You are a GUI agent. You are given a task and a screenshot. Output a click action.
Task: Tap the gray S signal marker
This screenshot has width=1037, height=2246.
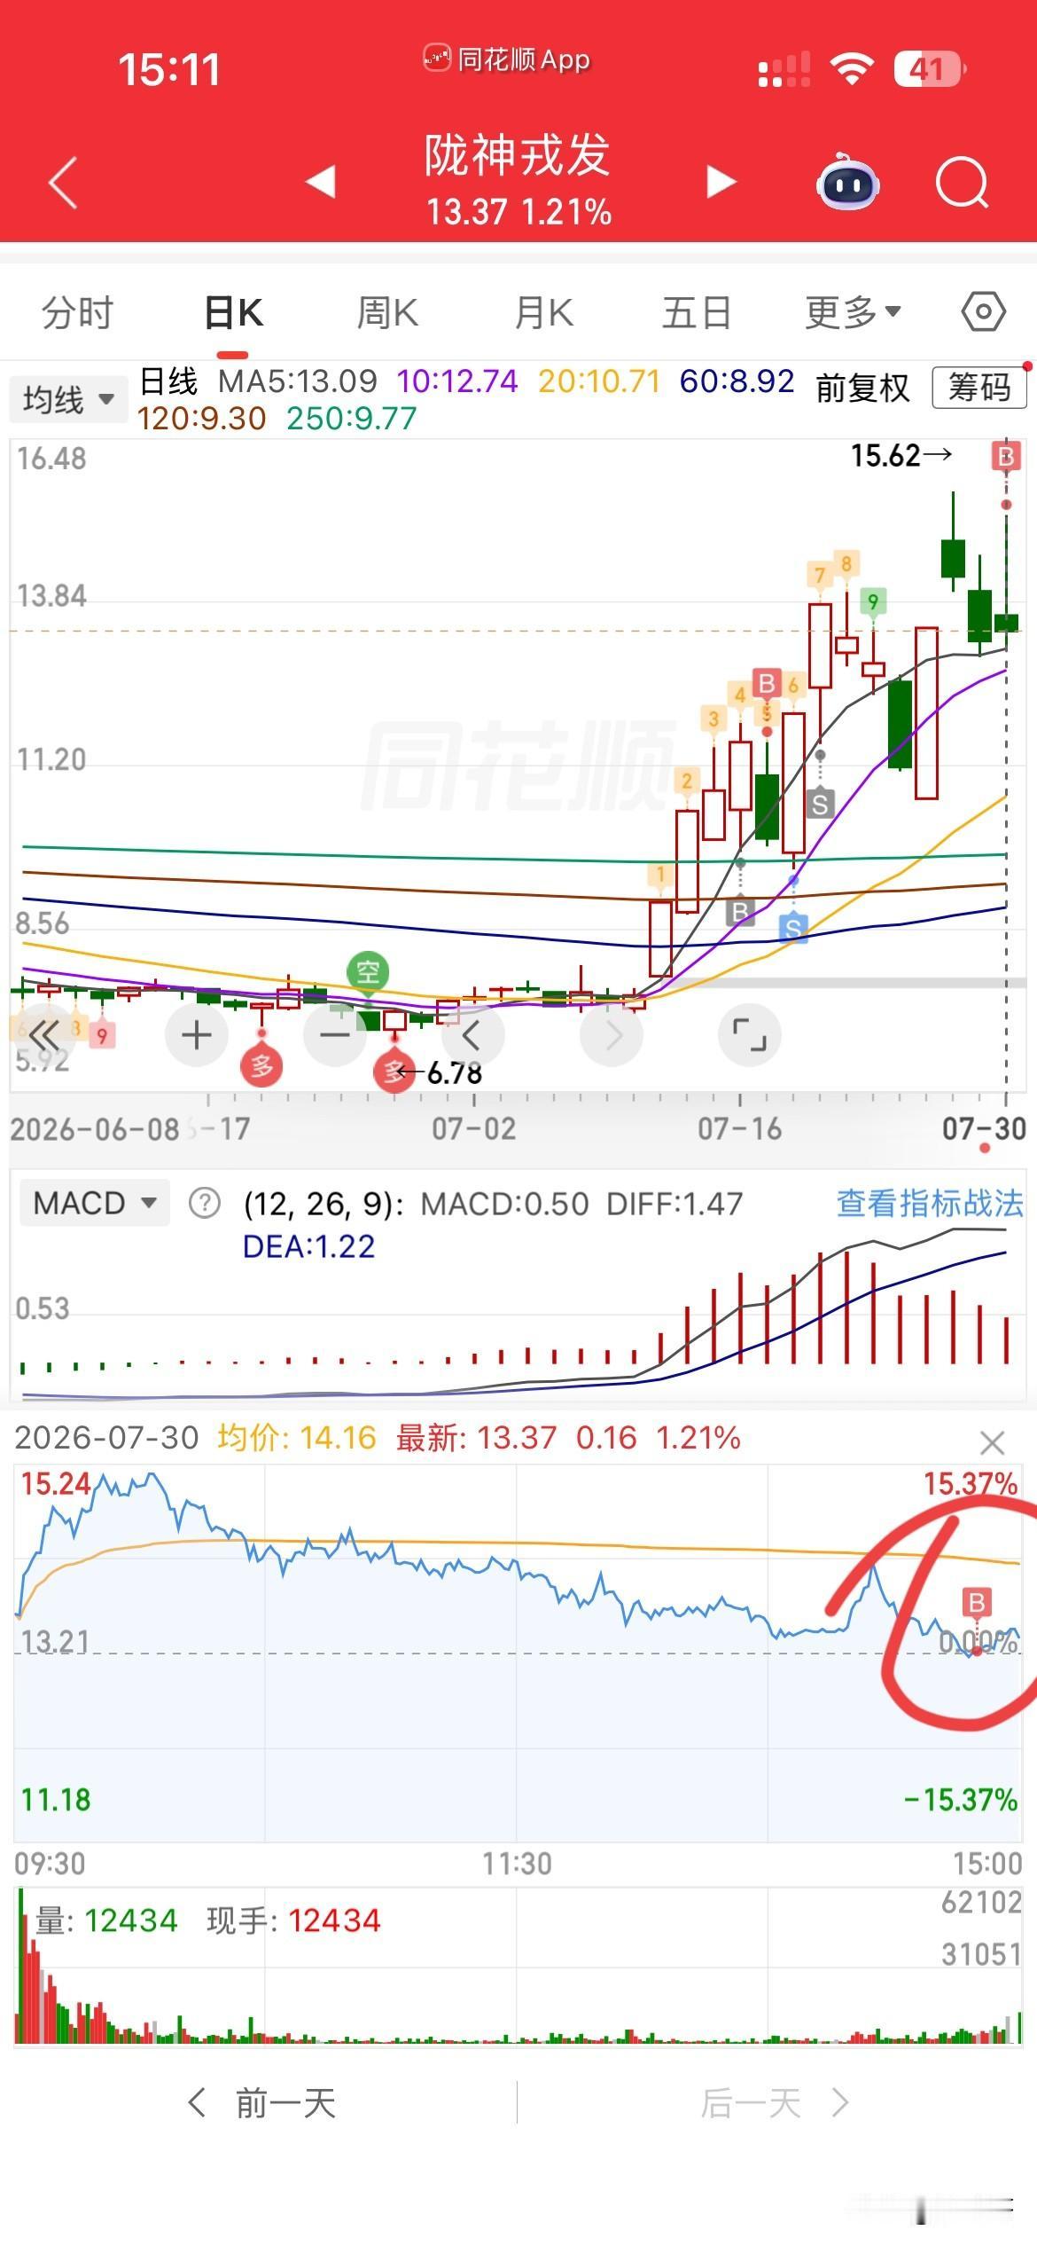(x=820, y=804)
